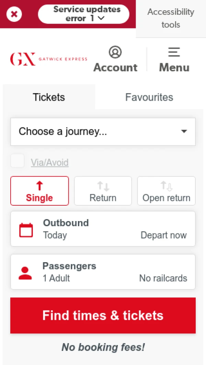Click the red person icon for Passengers
206x365 pixels.
pyautogui.click(x=25, y=273)
